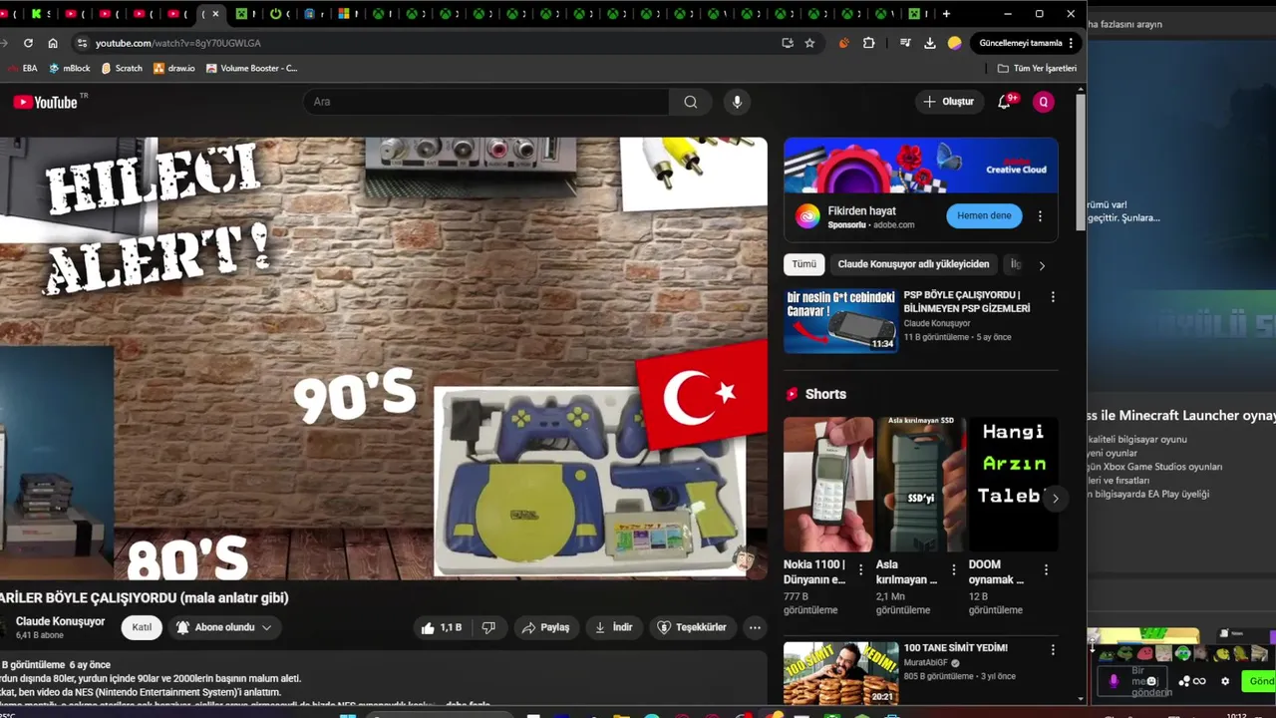Viewport: 1276px width, 718px height.
Task: Open the Adobe Creative Cloud ad banner
Action: coord(921,166)
